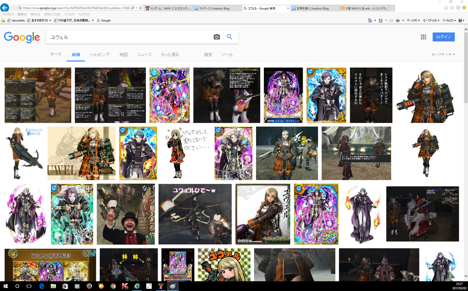The width and height of the screenshot is (468, 291).
Task: Click the printer icon in command bar
Action: 398,20
